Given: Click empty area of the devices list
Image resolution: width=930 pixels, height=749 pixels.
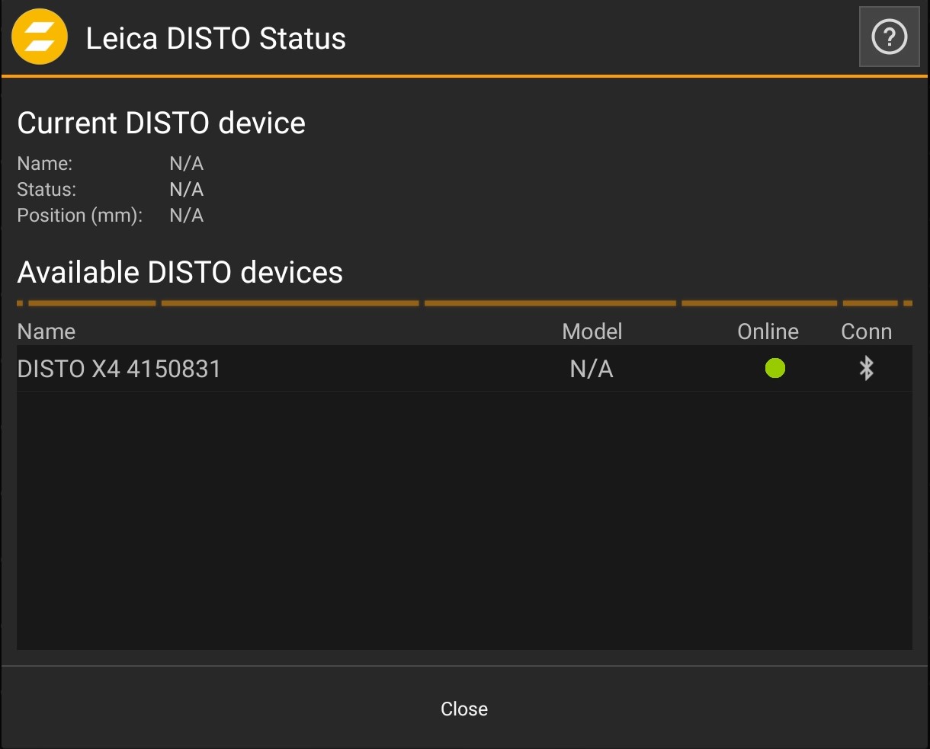Looking at the screenshot, I should (463, 518).
